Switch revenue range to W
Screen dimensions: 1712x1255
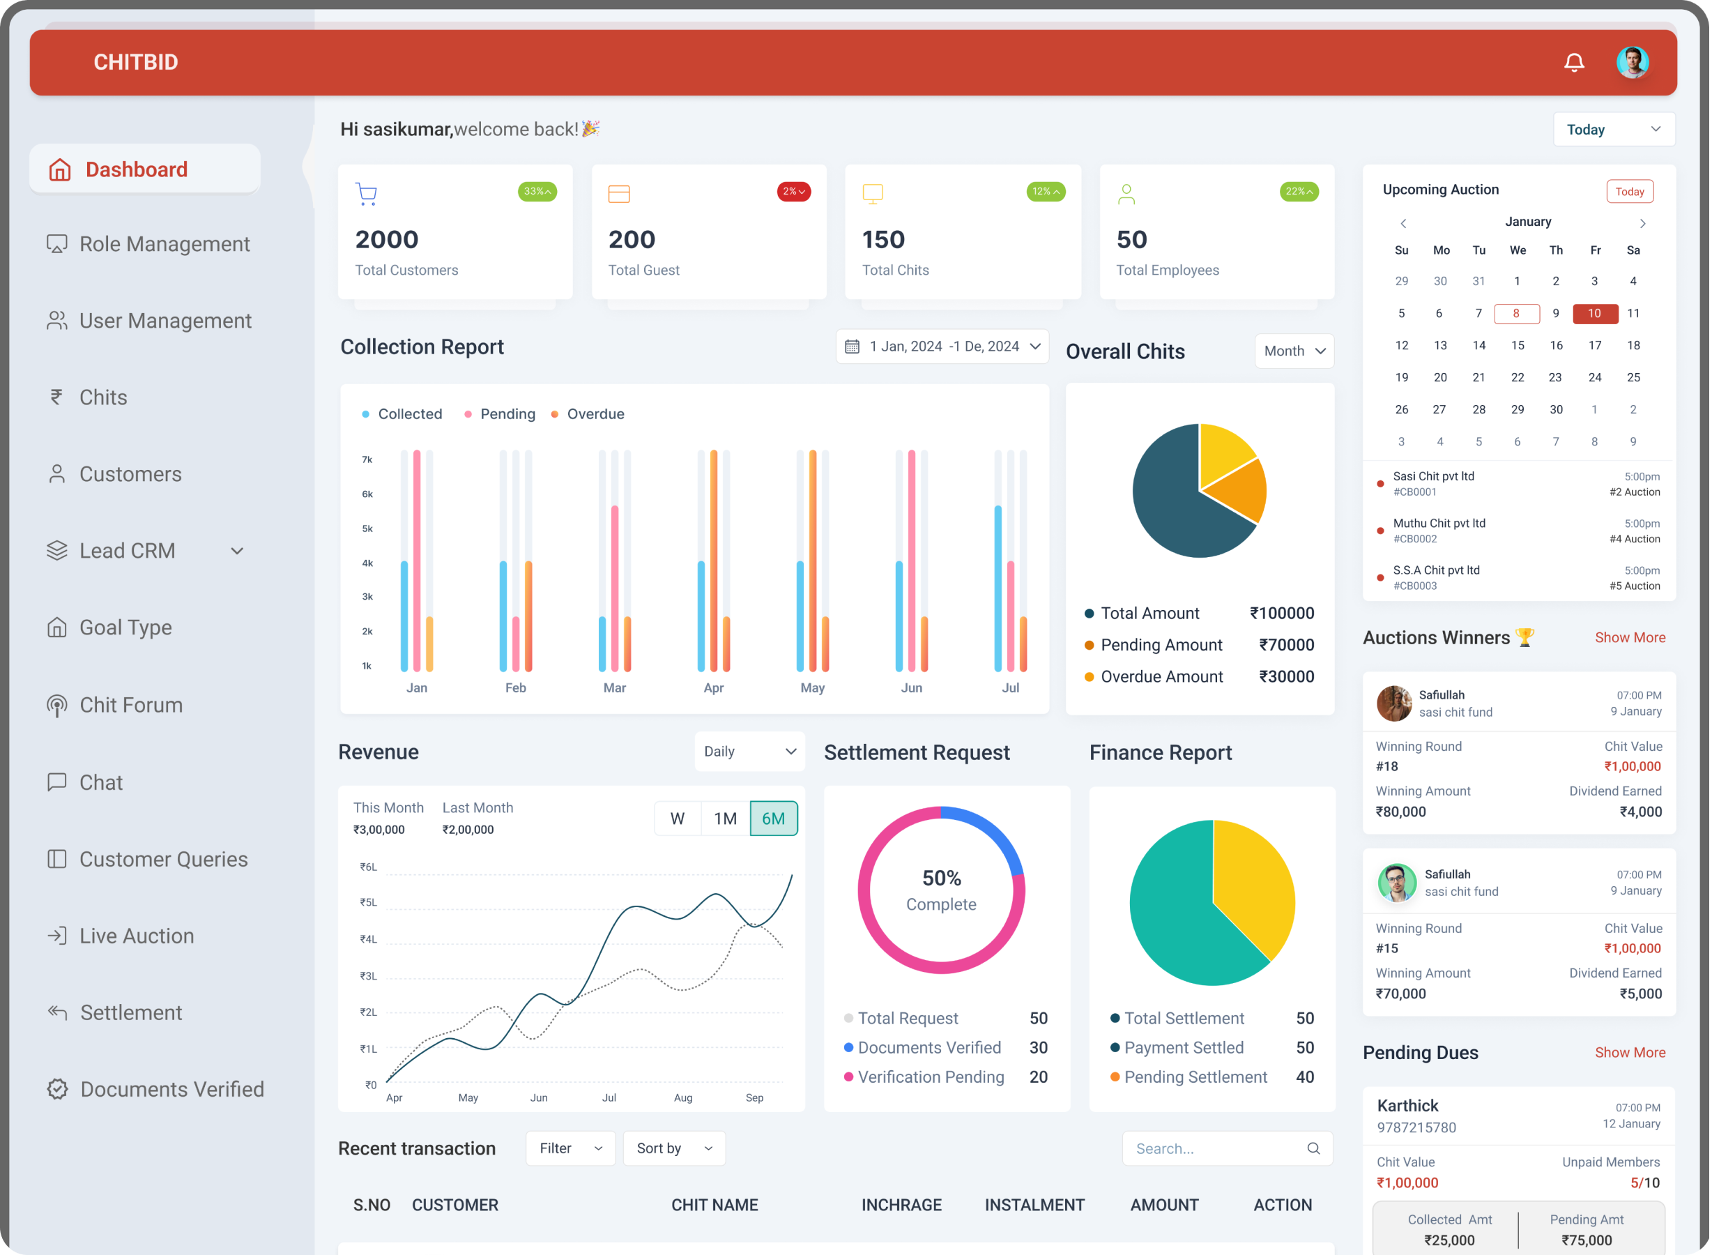coord(678,819)
